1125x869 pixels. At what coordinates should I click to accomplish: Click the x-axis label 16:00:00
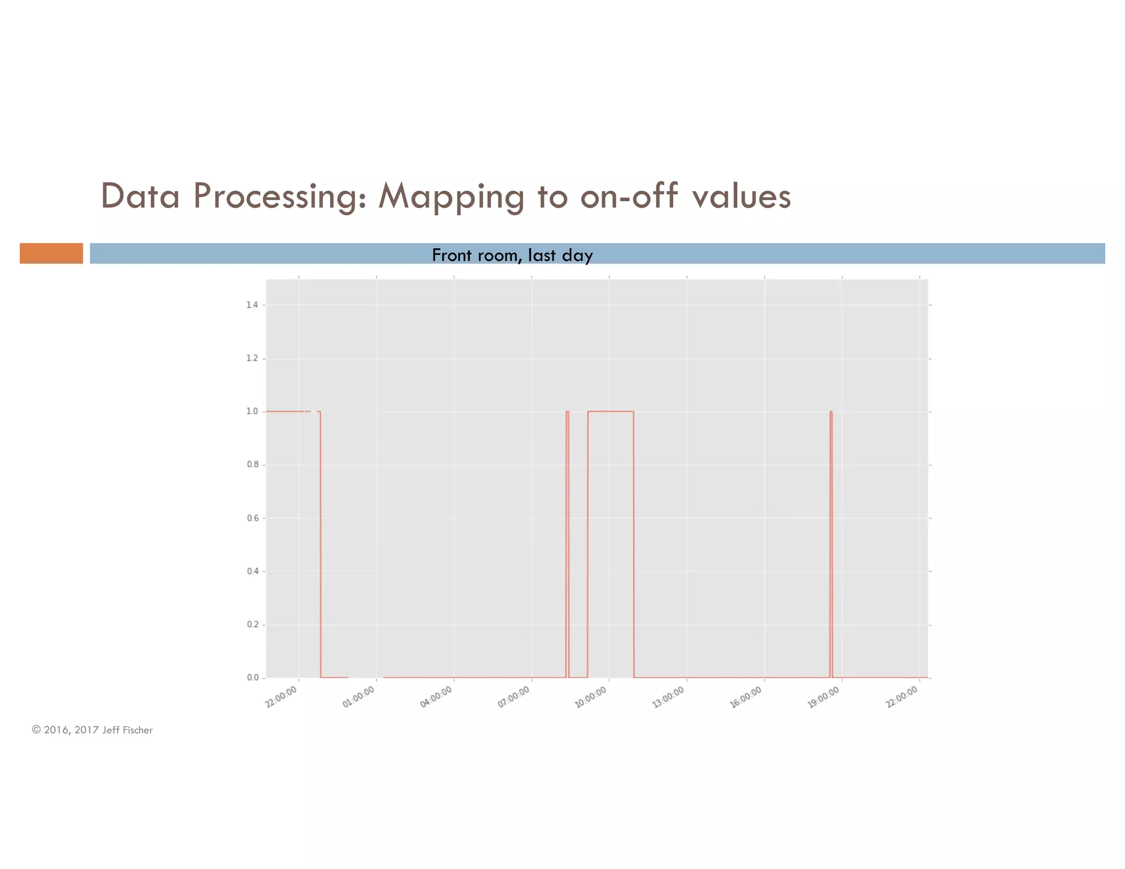(x=746, y=697)
